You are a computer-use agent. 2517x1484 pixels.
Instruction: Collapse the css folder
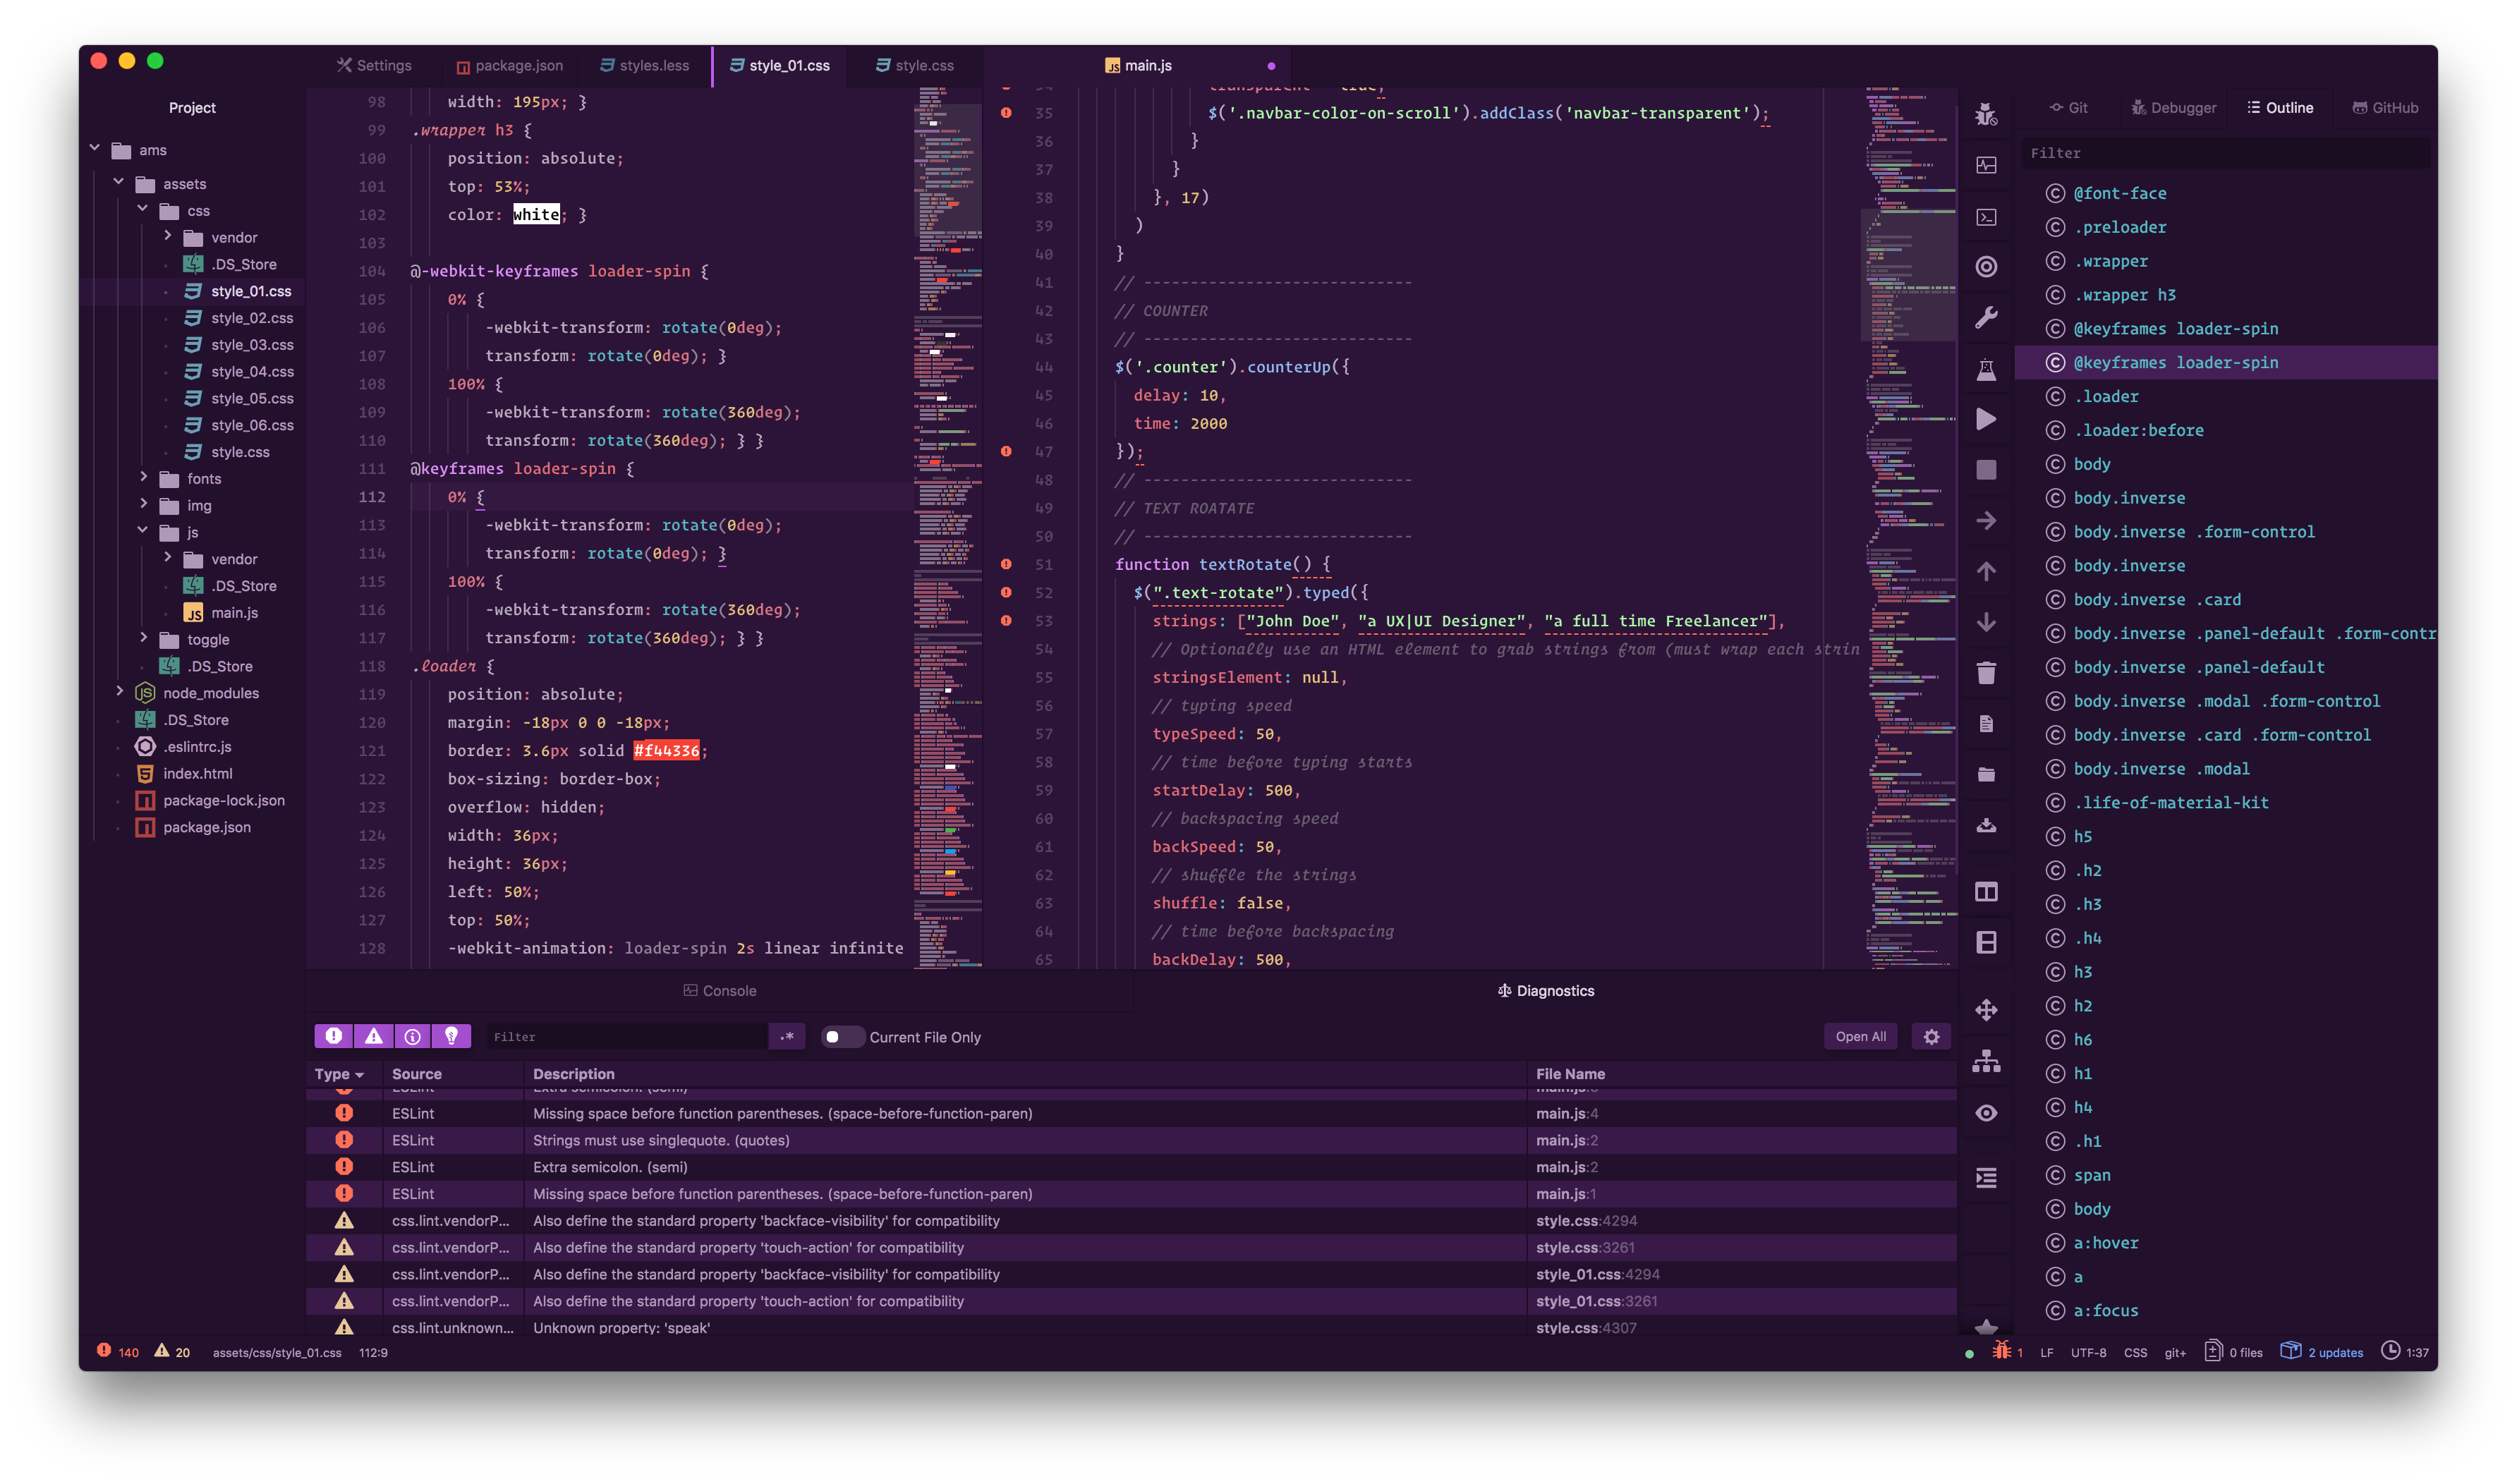click(x=143, y=210)
